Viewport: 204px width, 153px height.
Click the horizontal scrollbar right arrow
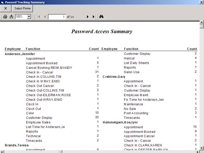point(197,152)
